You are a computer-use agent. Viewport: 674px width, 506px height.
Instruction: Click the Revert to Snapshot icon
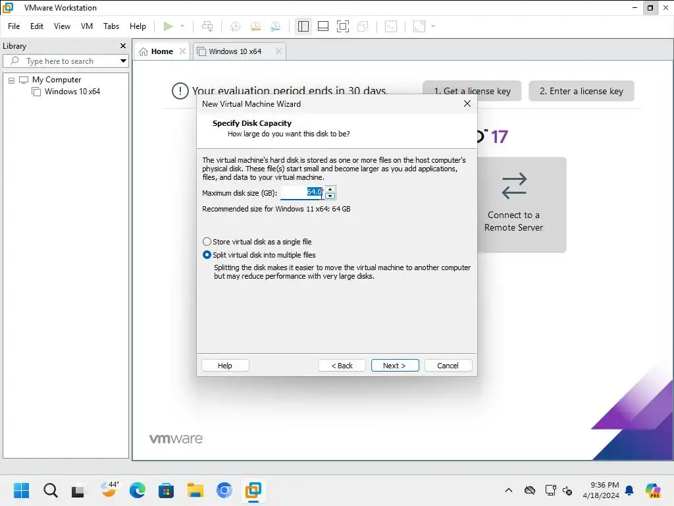pyautogui.click(x=255, y=26)
